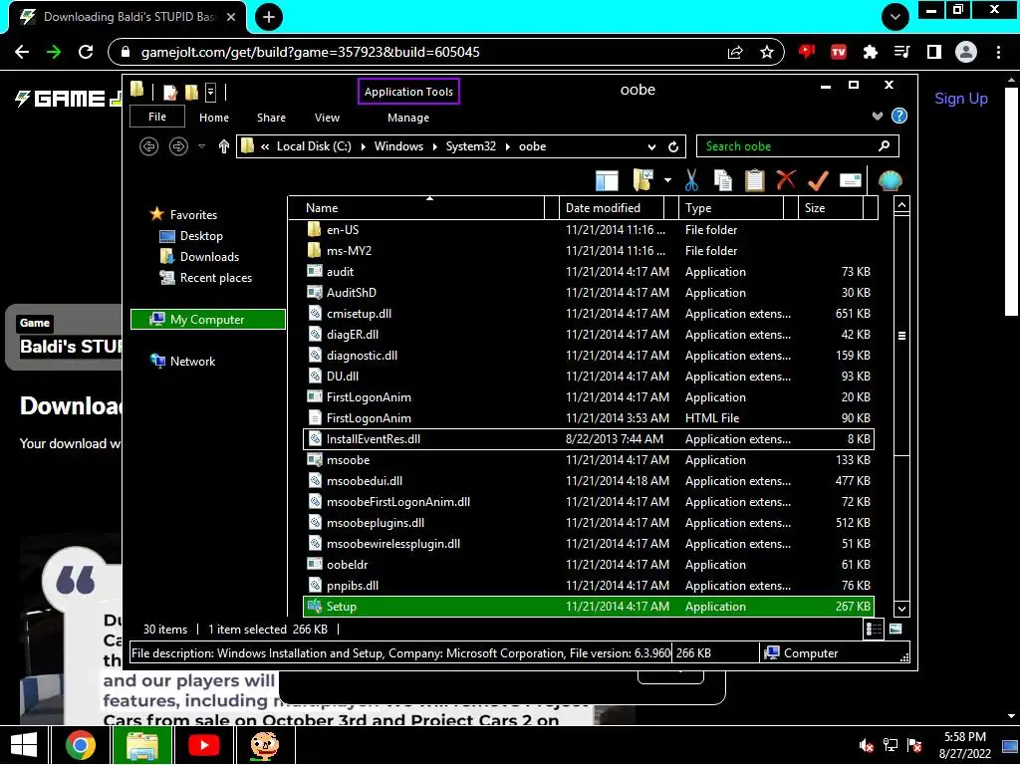Open the View ribbon tab
The image size is (1020, 765).
point(327,118)
